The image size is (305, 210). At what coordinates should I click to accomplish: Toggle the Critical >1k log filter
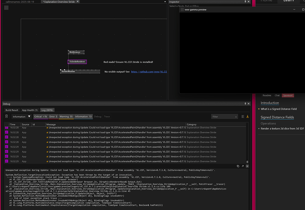40,116
